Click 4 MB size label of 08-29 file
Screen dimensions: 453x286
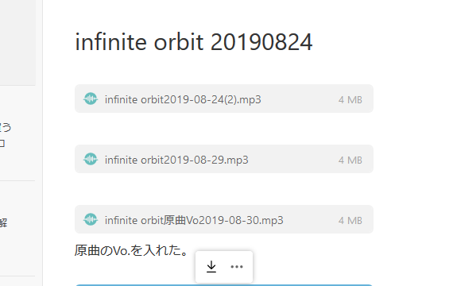pyautogui.click(x=350, y=160)
